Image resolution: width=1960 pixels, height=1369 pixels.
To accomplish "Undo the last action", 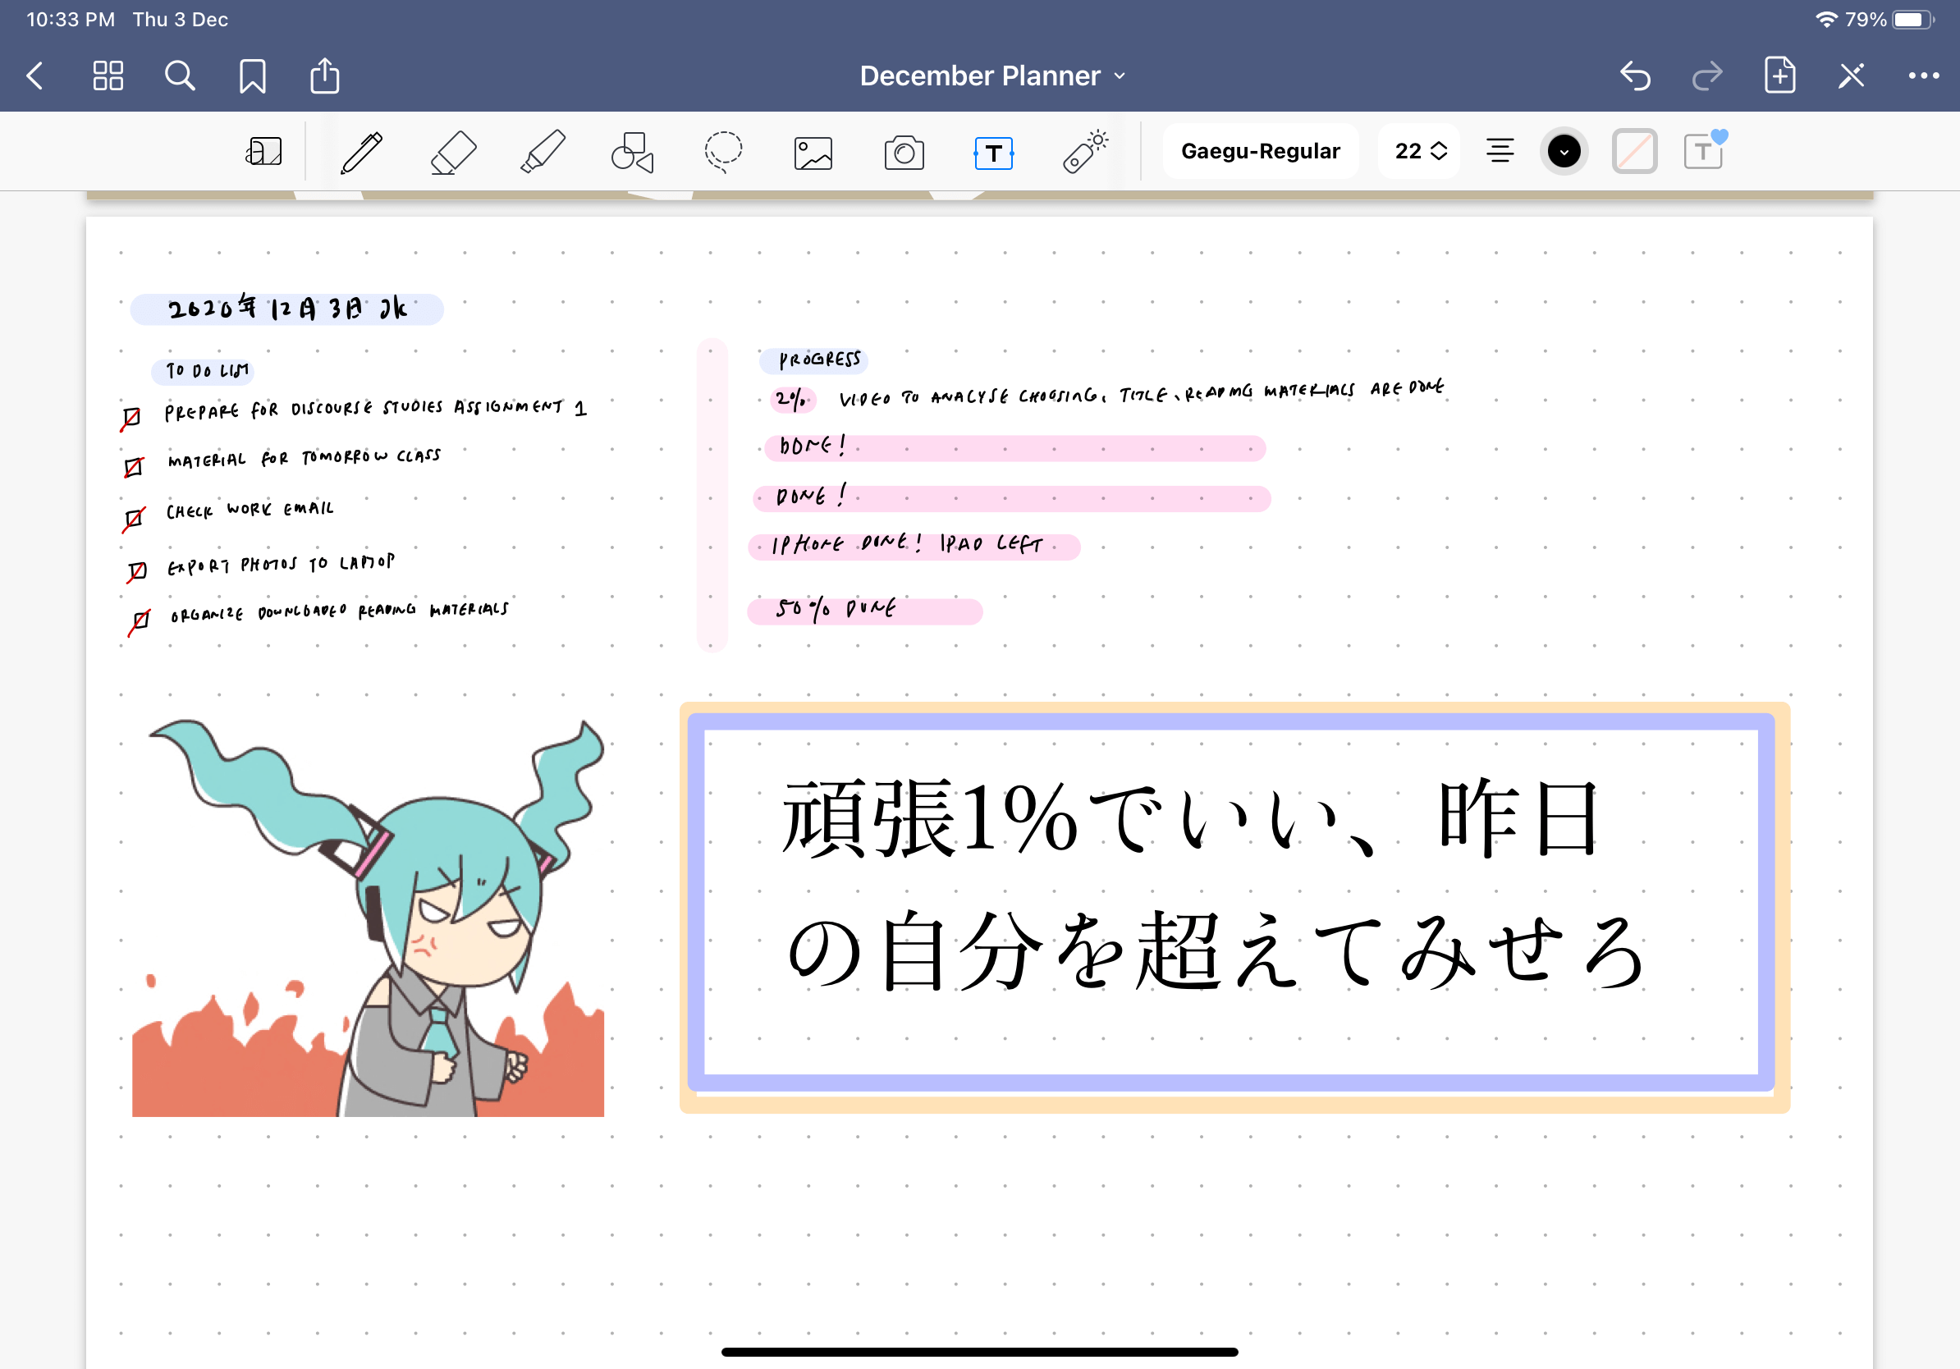I will pos(1637,76).
